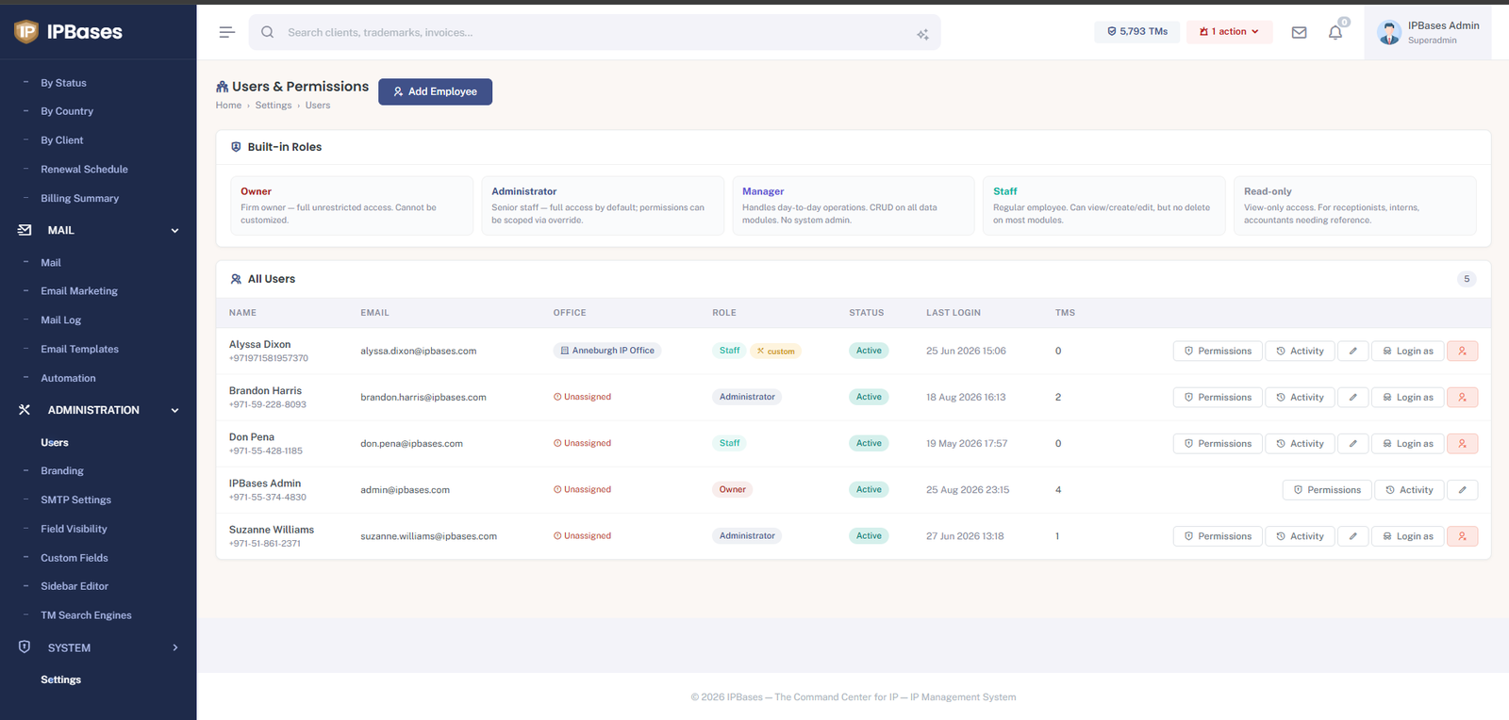Open the notifications bell
The width and height of the screenshot is (1509, 720).
1335,32
